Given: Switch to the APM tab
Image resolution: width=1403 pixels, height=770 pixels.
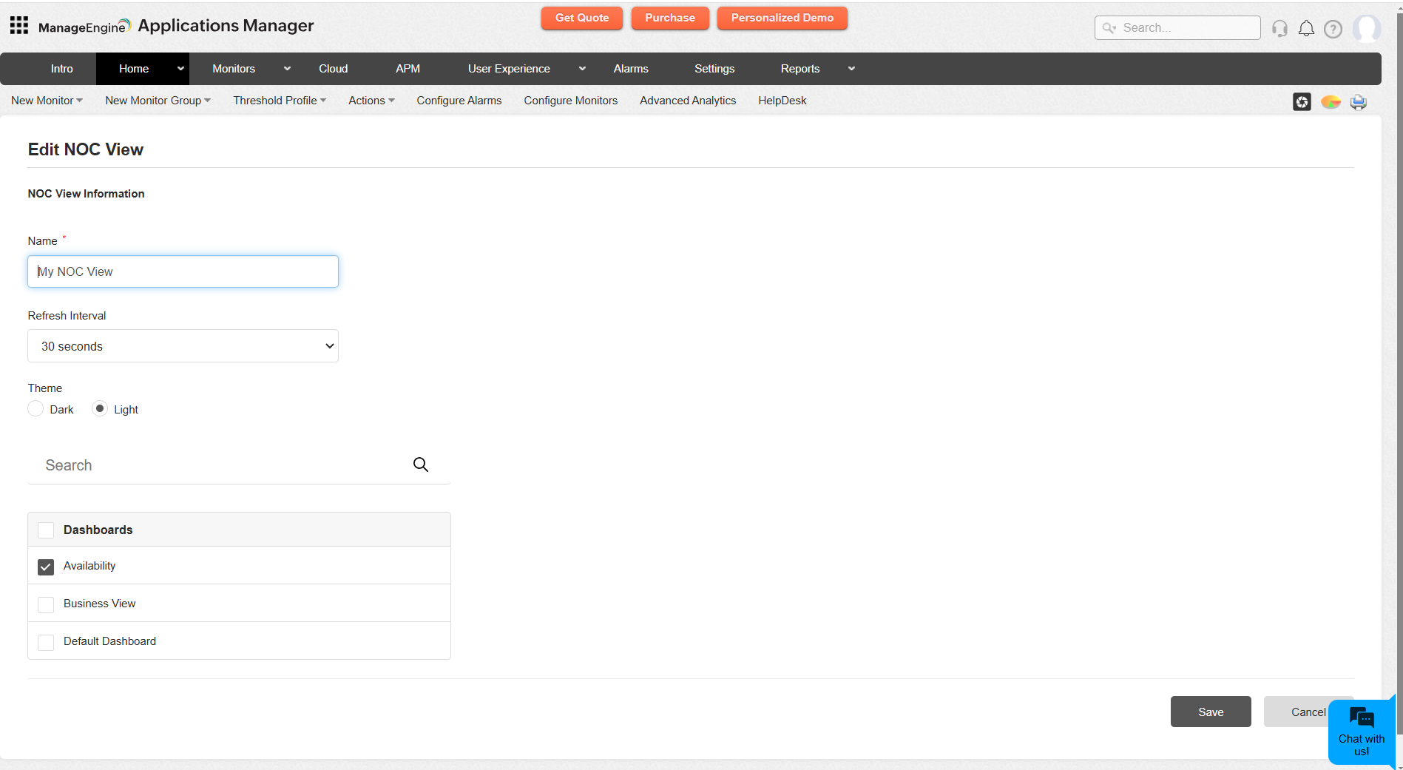Looking at the screenshot, I should 408,69.
